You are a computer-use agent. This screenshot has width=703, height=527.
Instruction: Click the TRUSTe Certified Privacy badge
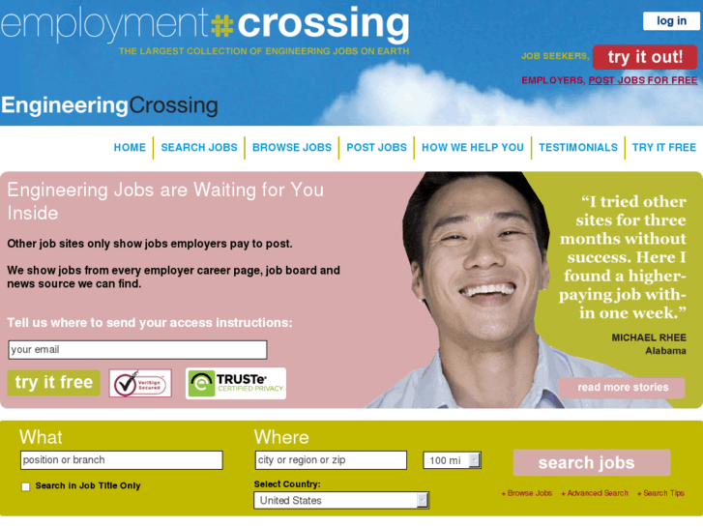pyautogui.click(x=236, y=384)
